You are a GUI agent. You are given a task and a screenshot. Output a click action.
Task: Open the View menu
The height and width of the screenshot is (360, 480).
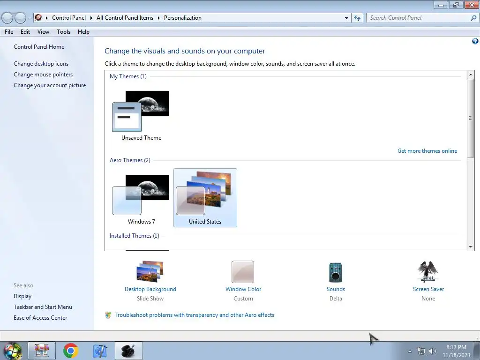[x=43, y=32]
